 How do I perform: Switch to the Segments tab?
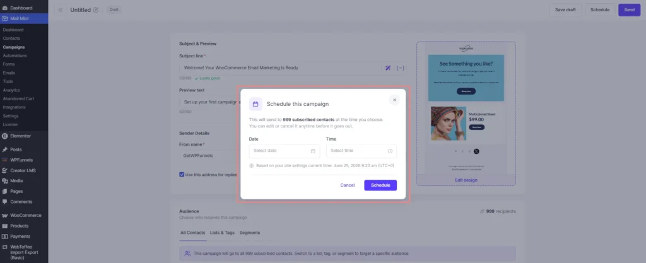point(250,233)
